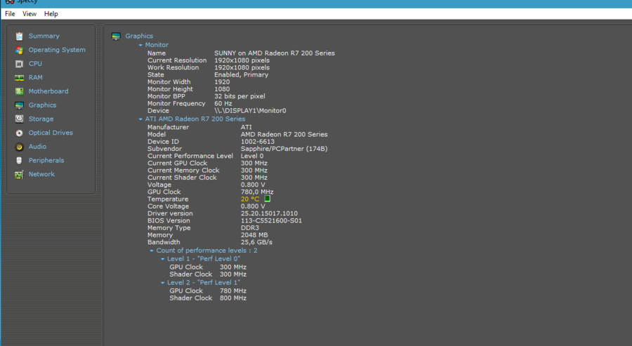Go to the Summary section
This screenshot has height=346, width=632.
click(44, 36)
